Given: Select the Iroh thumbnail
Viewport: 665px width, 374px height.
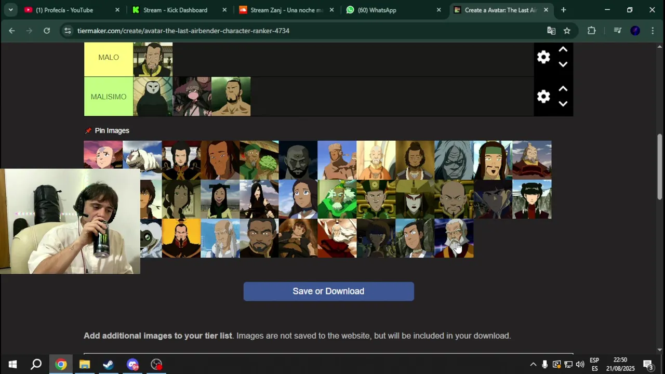Looking at the screenshot, I should pyautogui.click(x=532, y=160).
